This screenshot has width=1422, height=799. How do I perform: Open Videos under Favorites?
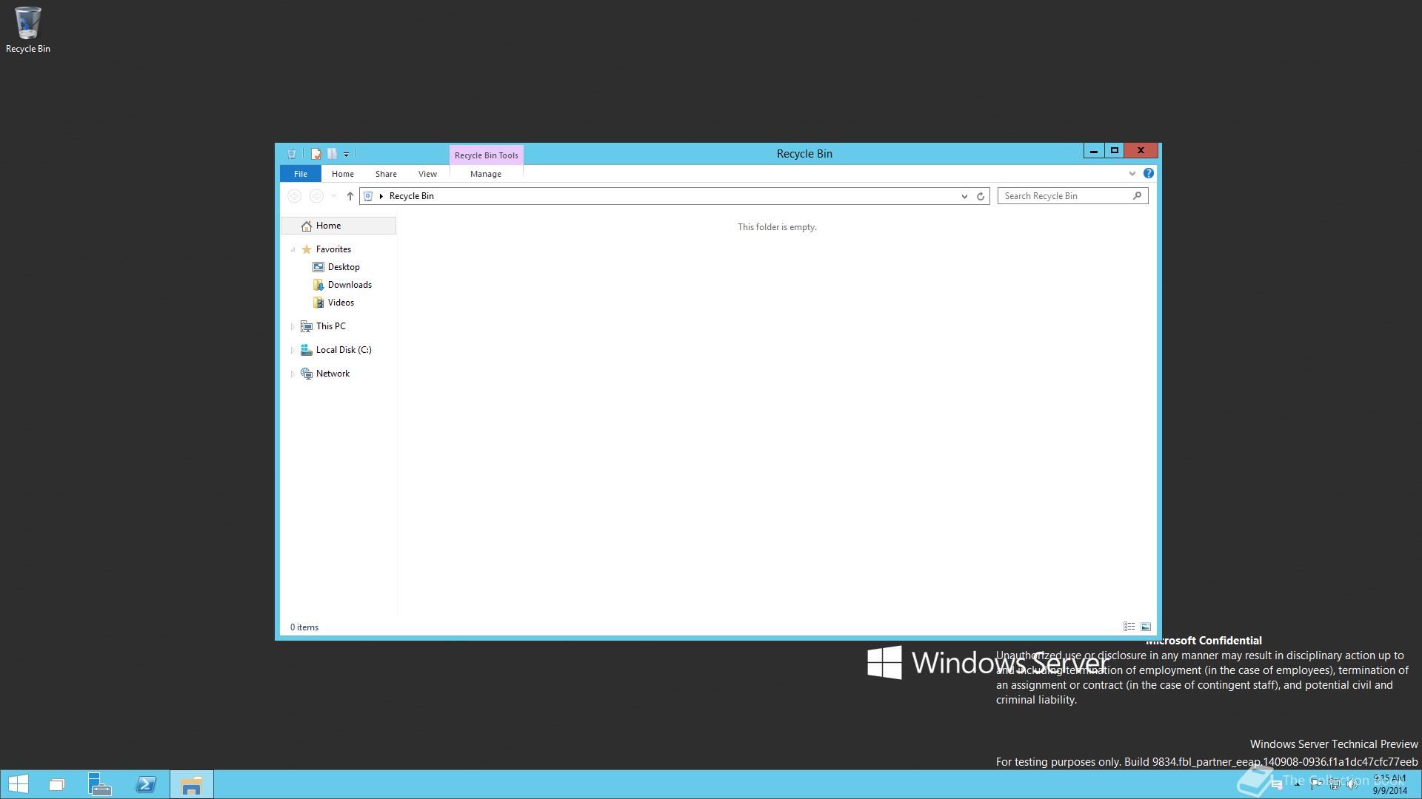(341, 303)
